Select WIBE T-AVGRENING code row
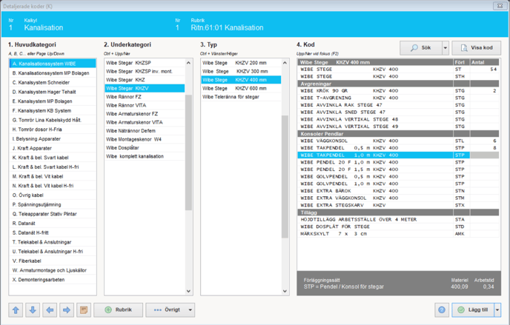 point(398,98)
